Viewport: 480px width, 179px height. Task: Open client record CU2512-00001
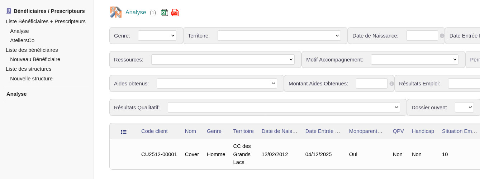tap(159, 154)
